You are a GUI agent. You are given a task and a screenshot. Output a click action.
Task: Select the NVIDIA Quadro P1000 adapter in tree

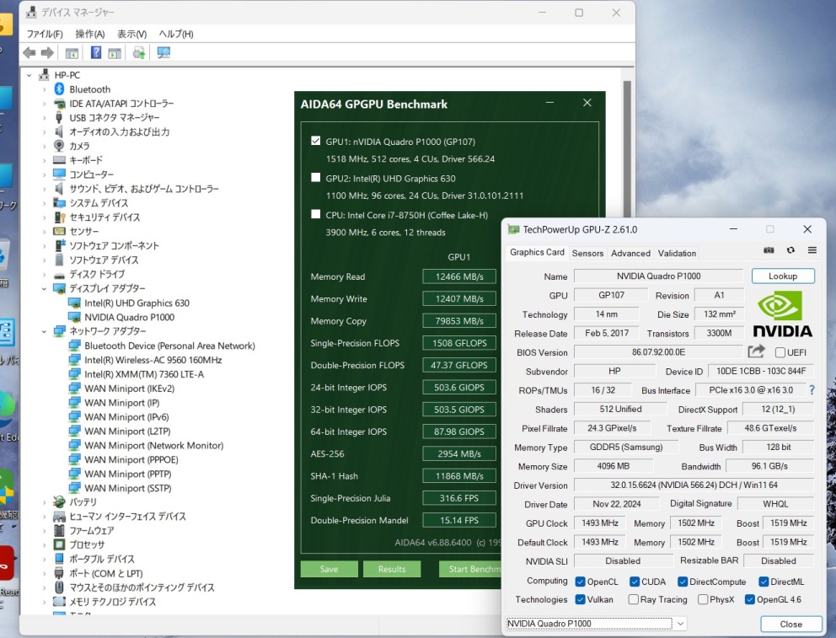point(129,317)
